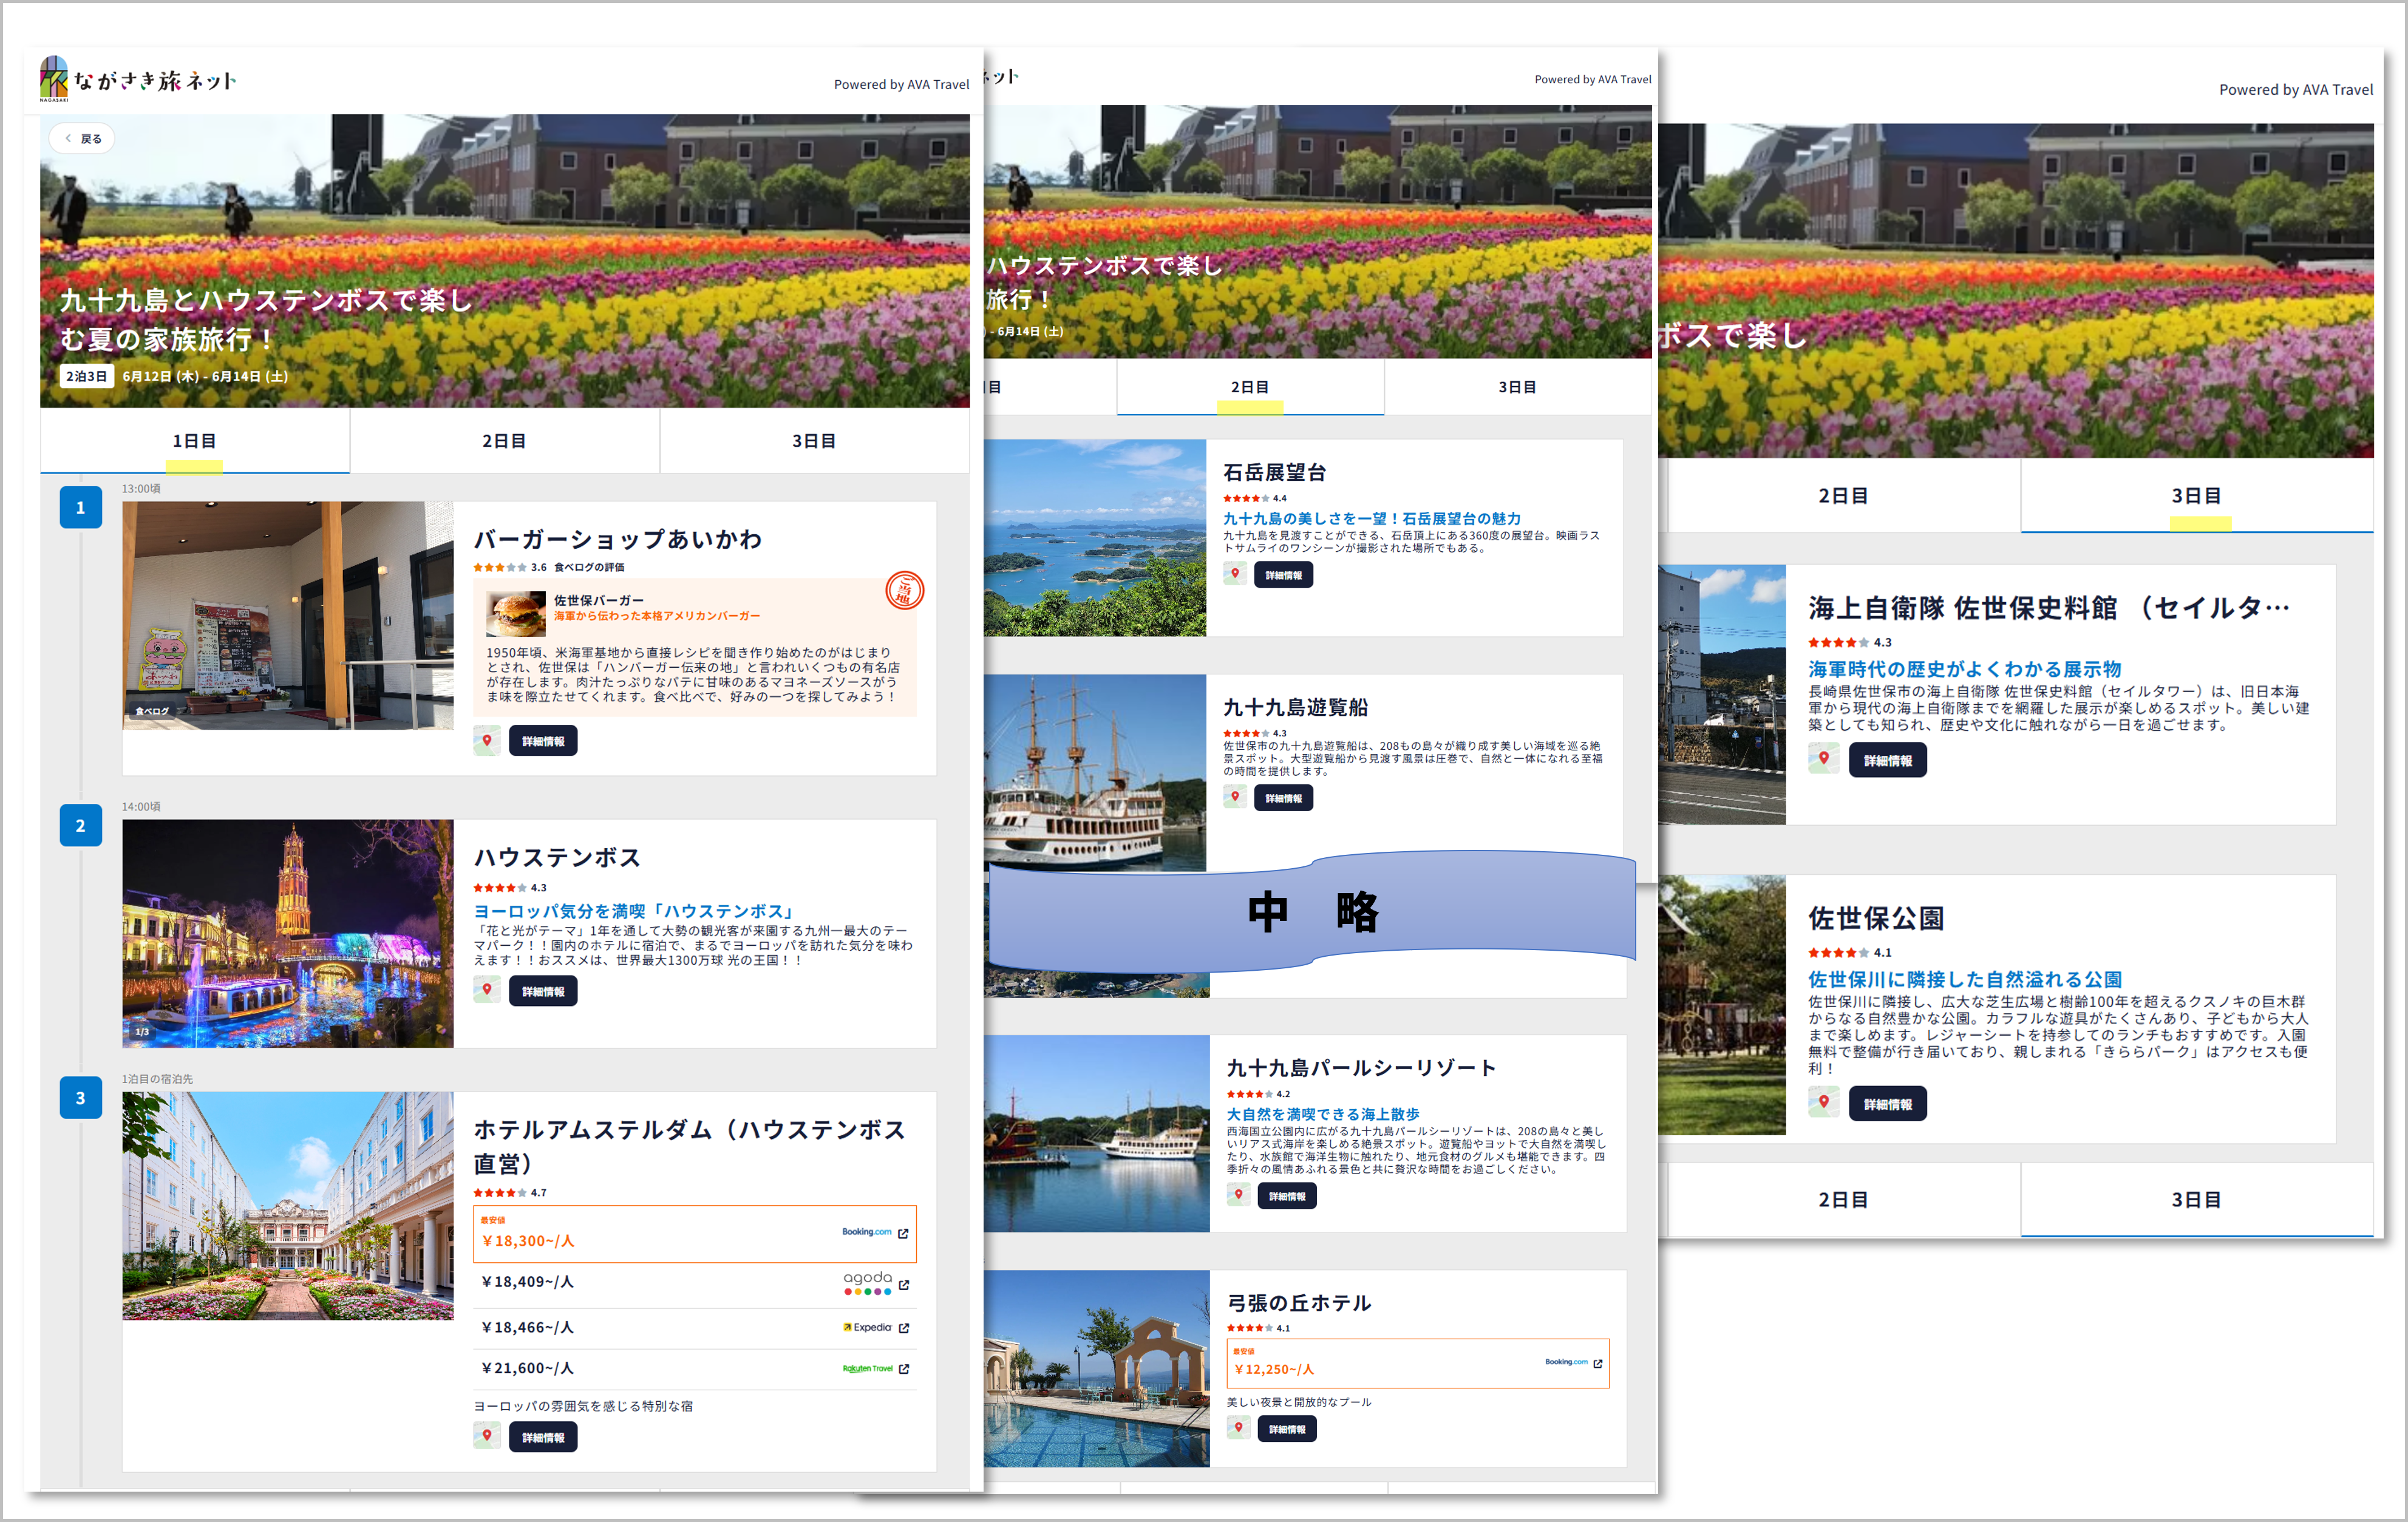Viewport: 2408px width, 1522px height.
Task: Open 詳細情報 for バーガーショップあいかわ
Action: pyautogui.click(x=543, y=741)
